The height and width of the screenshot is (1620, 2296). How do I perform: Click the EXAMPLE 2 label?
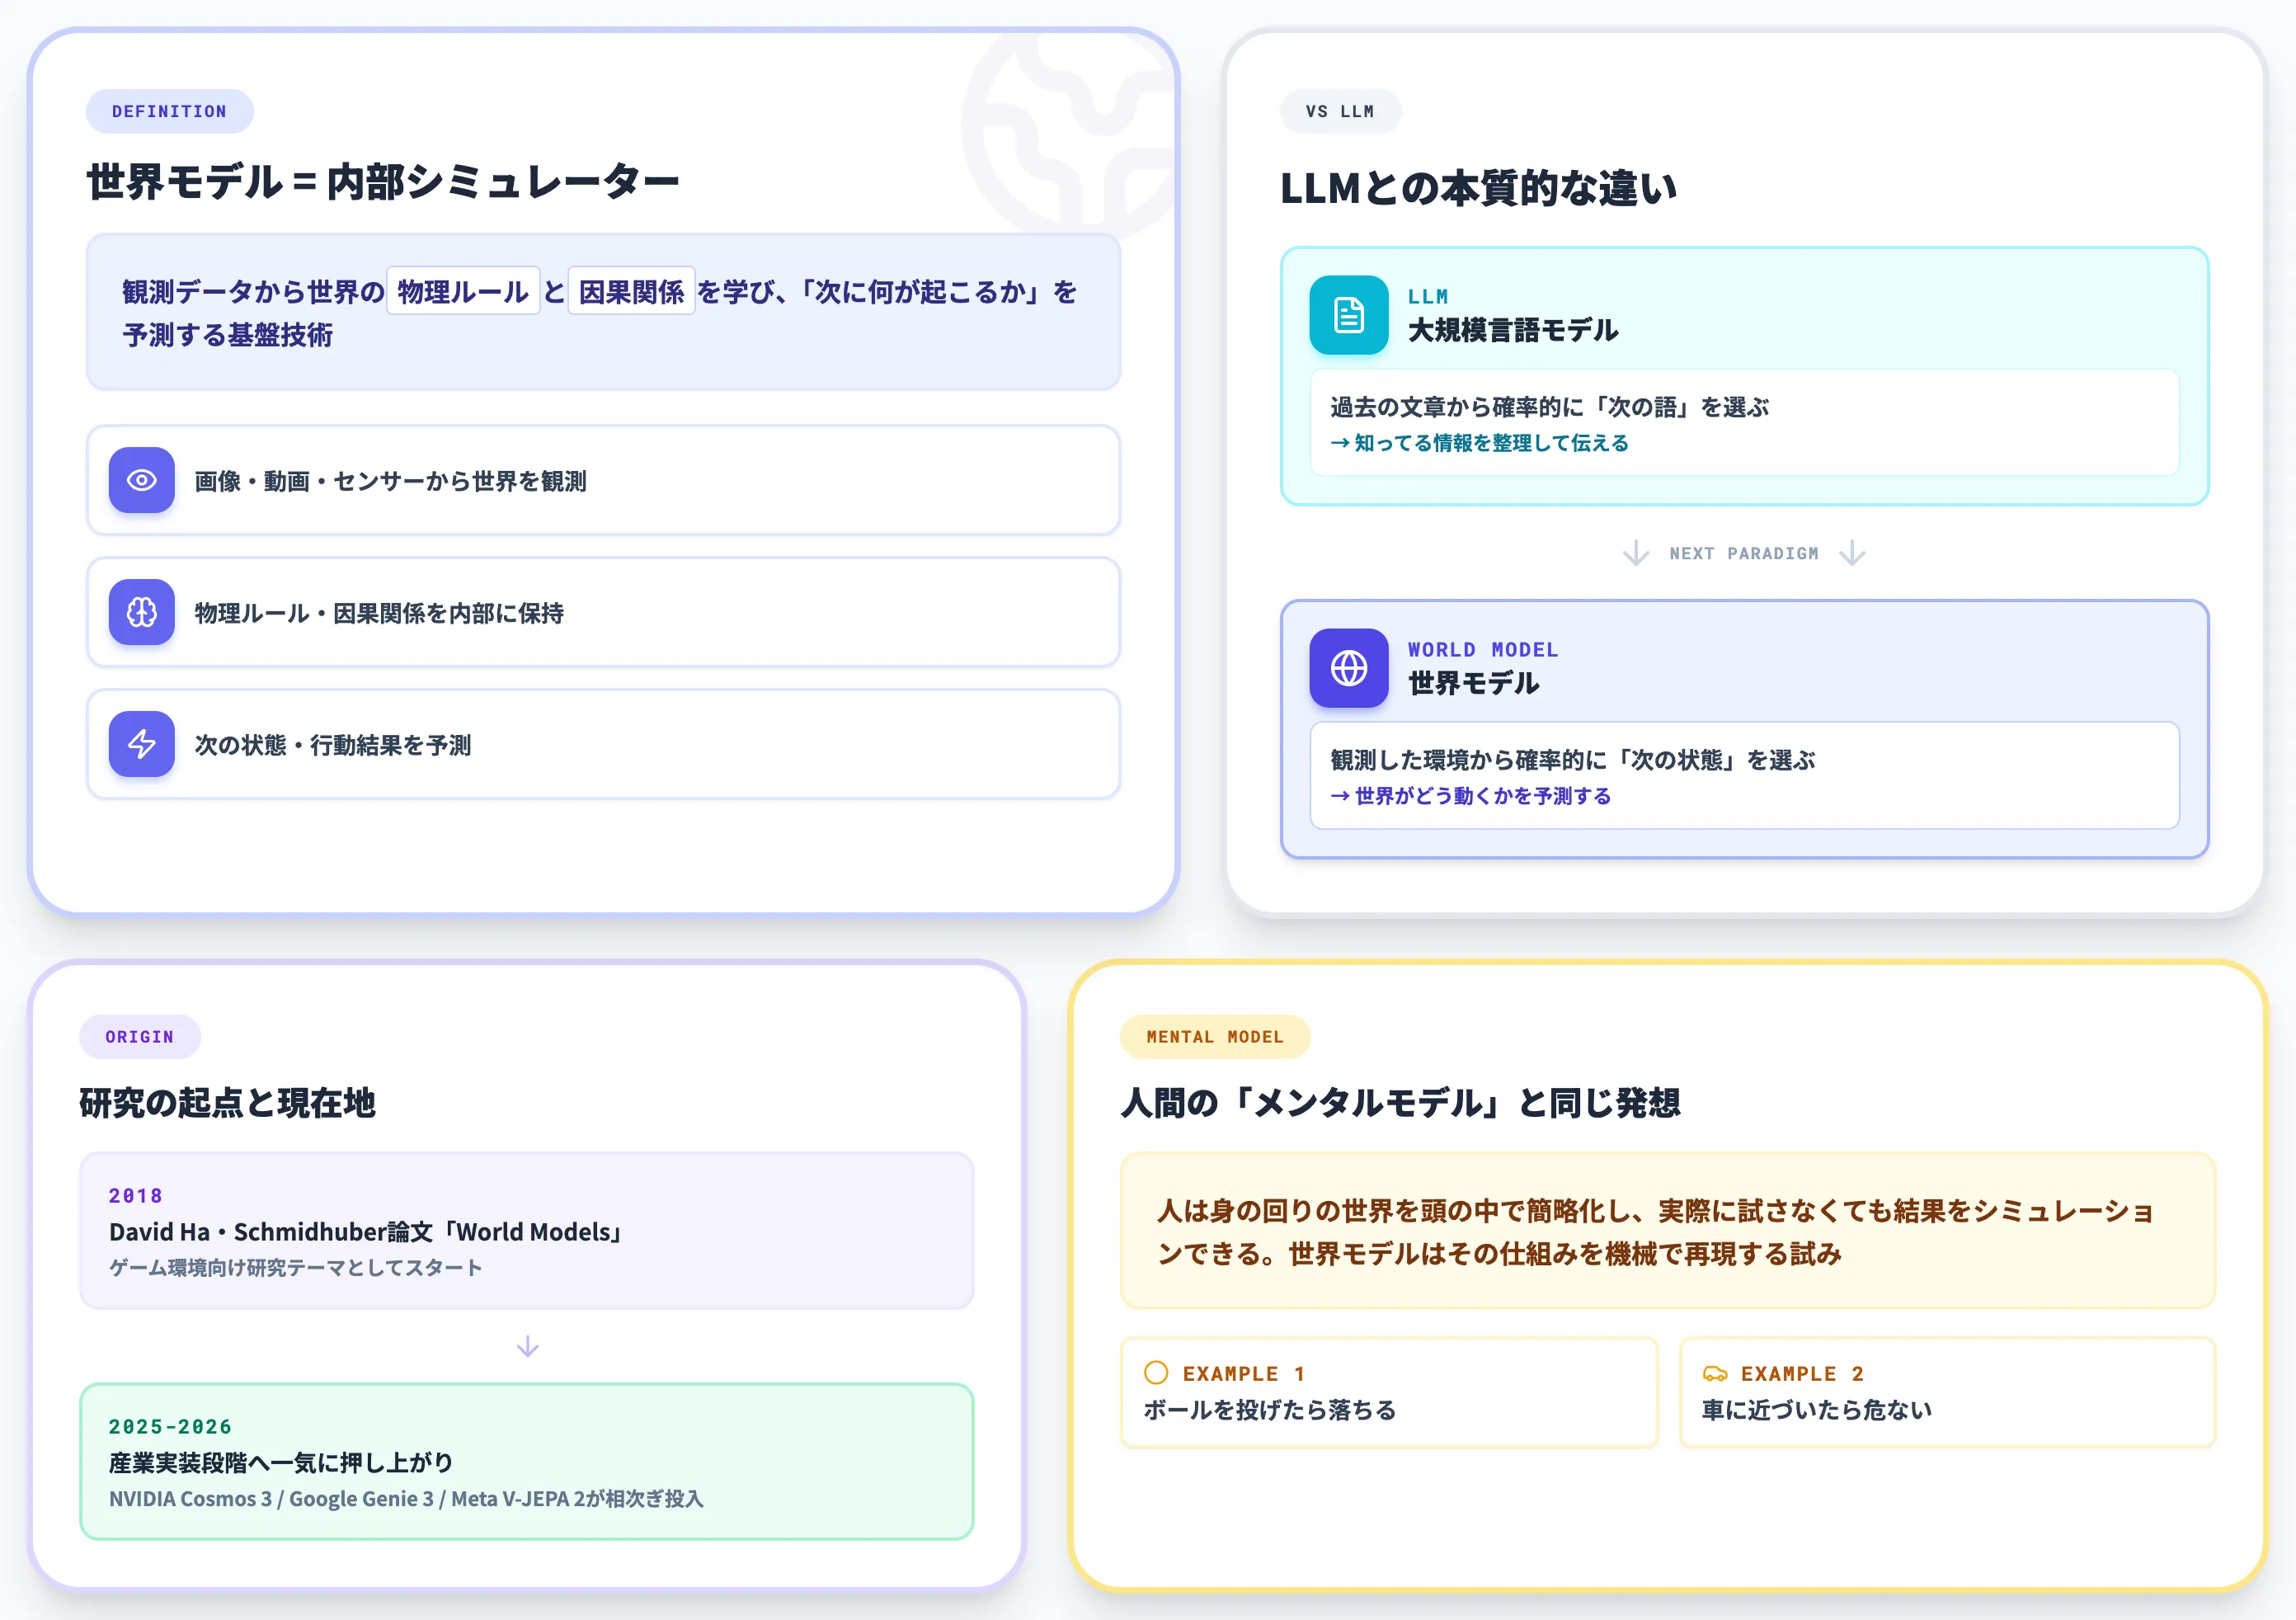coord(1802,1373)
